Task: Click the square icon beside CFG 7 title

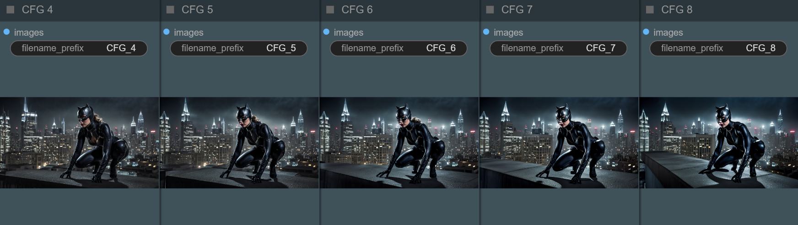Action: (490, 10)
